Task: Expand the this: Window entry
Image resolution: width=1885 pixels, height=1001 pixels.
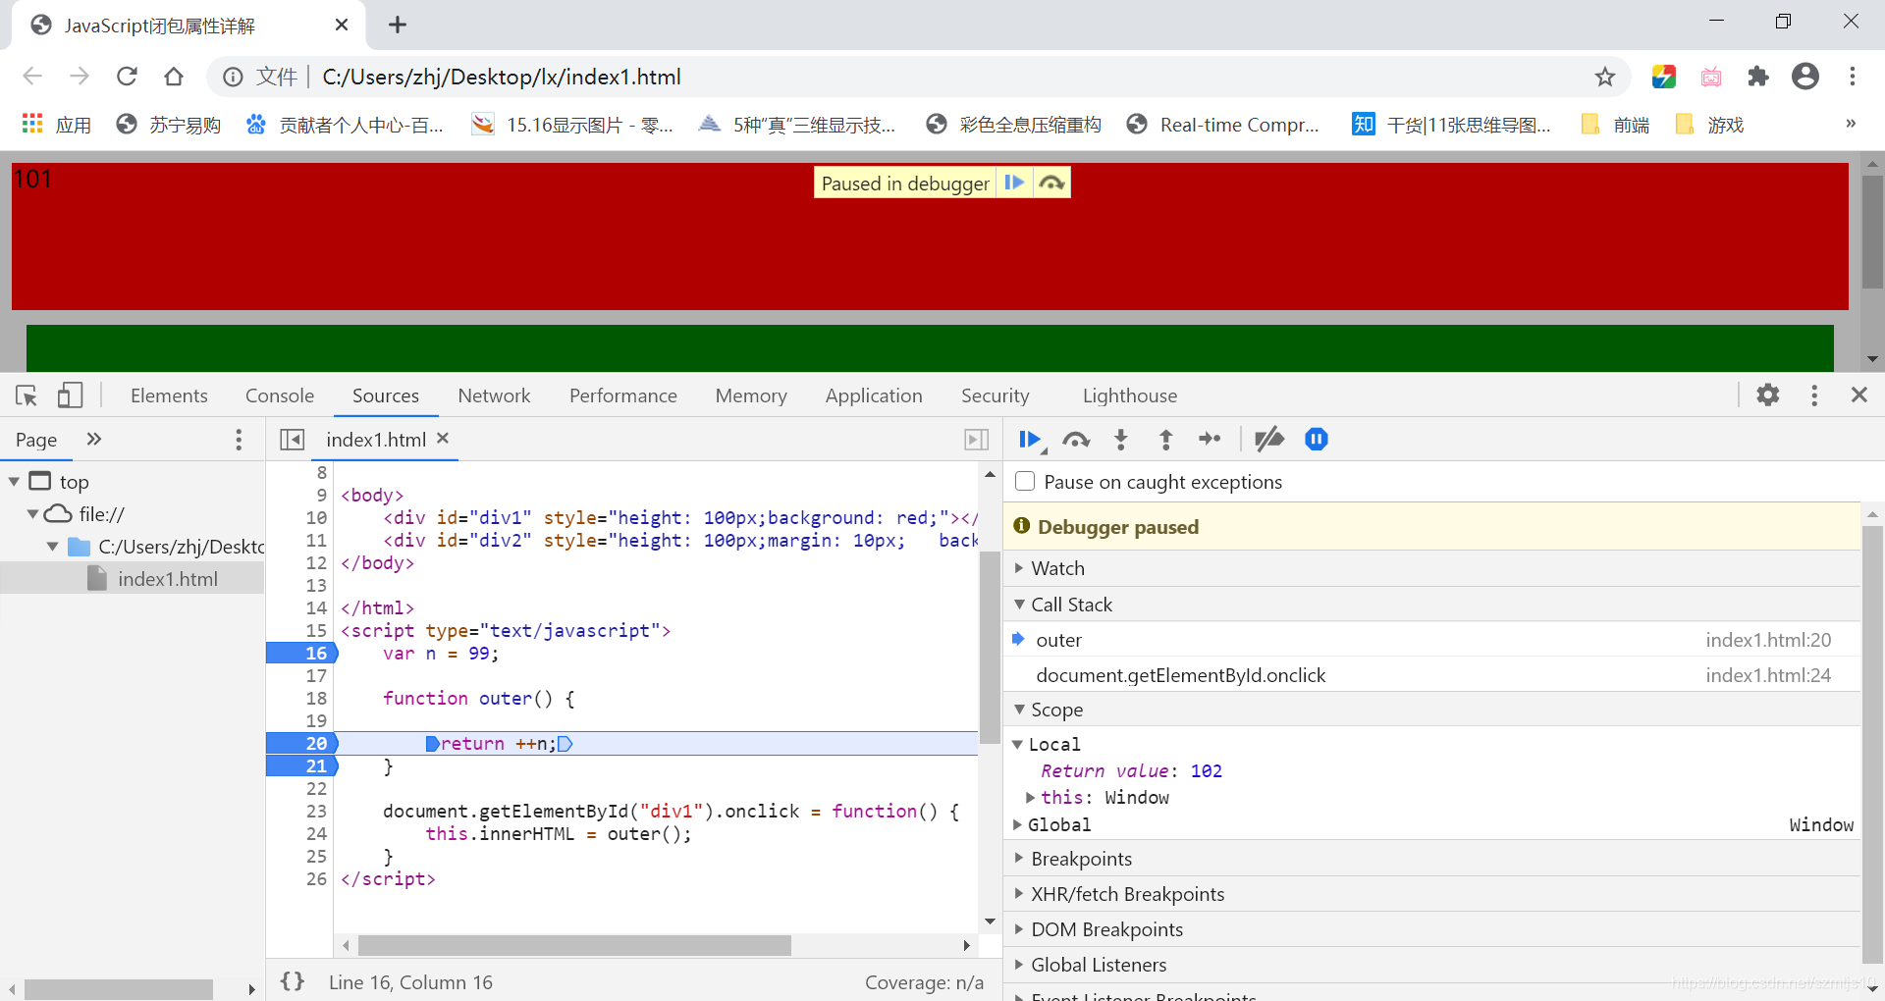Action: click(x=1031, y=798)
